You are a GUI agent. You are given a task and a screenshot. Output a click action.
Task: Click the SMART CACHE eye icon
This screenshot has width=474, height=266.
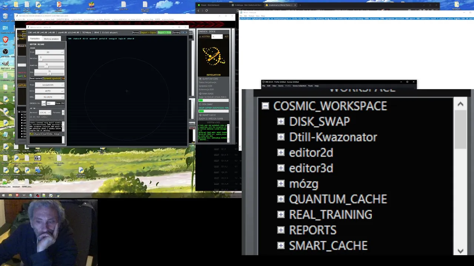pos(200,115)
